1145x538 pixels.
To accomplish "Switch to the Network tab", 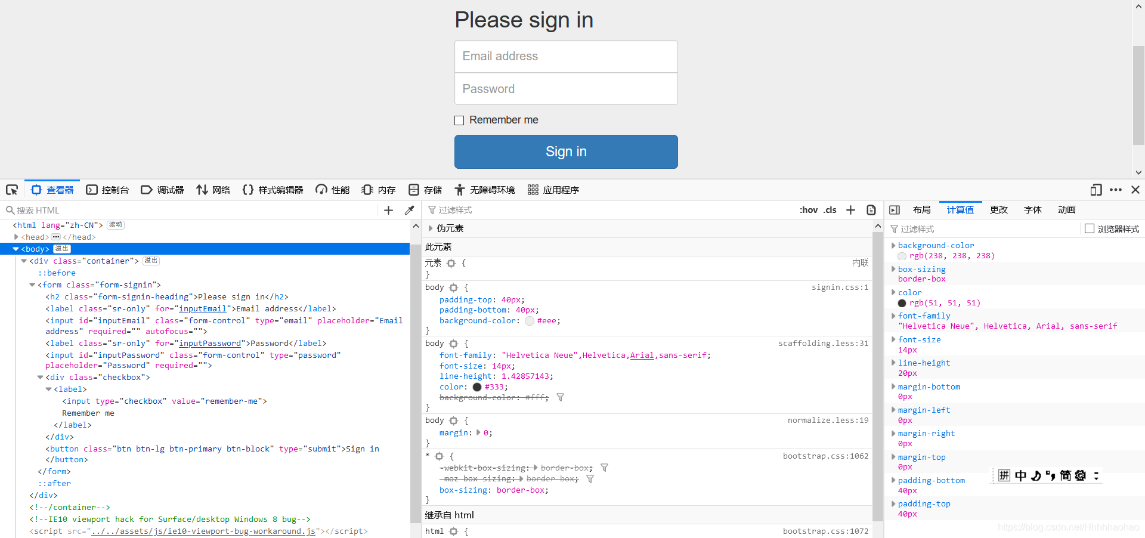I will 213,190.
